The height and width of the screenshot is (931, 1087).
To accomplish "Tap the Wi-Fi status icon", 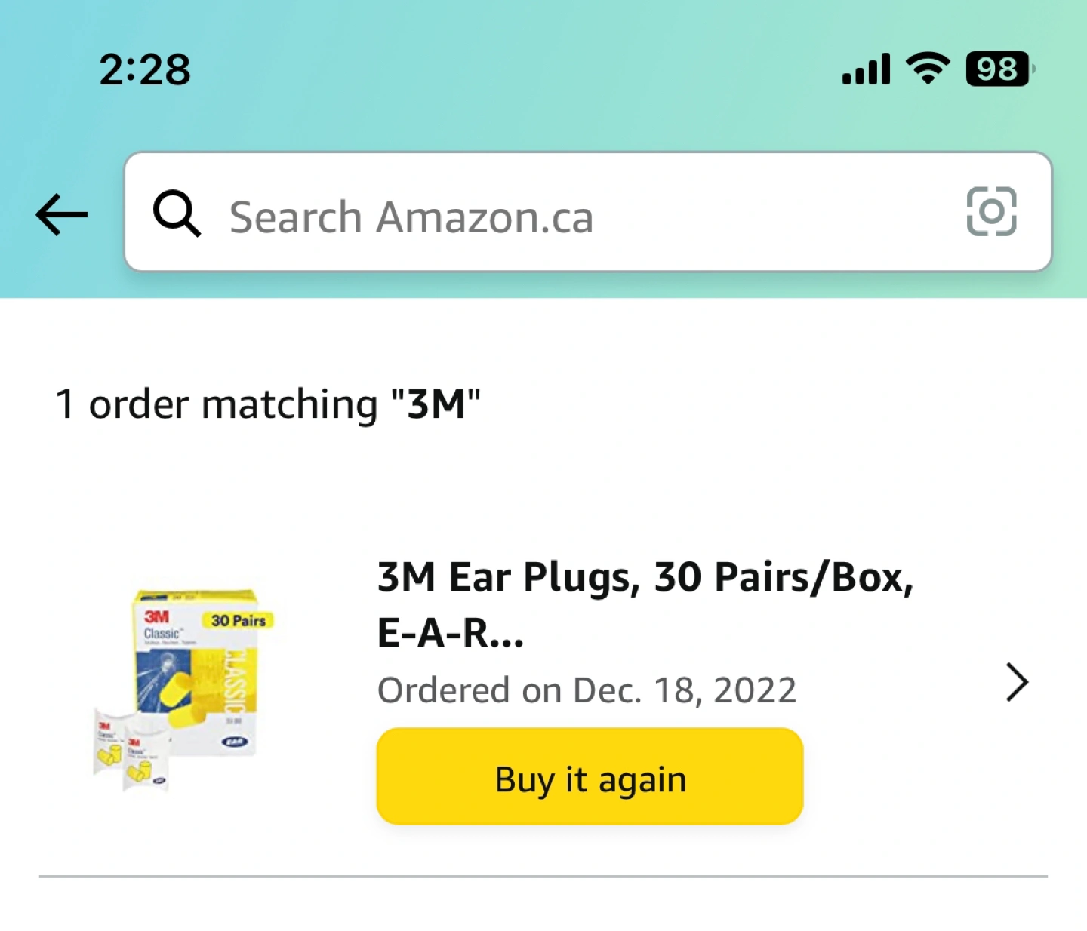I will coord(928,69).
